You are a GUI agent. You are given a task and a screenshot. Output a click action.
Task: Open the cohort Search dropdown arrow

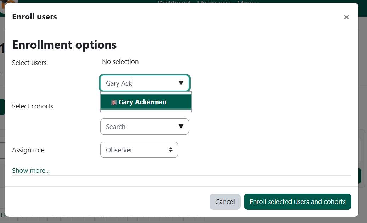(x=181, y=127)
